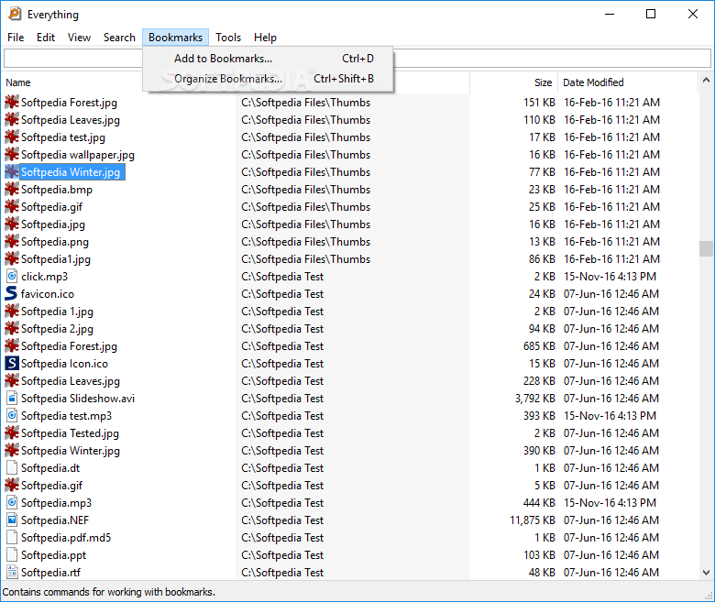715x602 pixels.
Task: Open the Tools menu
Action: [x=228, y=38]
